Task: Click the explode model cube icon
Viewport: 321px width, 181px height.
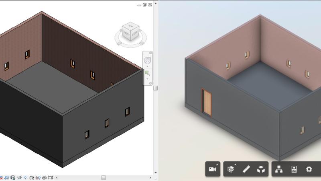Action: coord(261,169)
